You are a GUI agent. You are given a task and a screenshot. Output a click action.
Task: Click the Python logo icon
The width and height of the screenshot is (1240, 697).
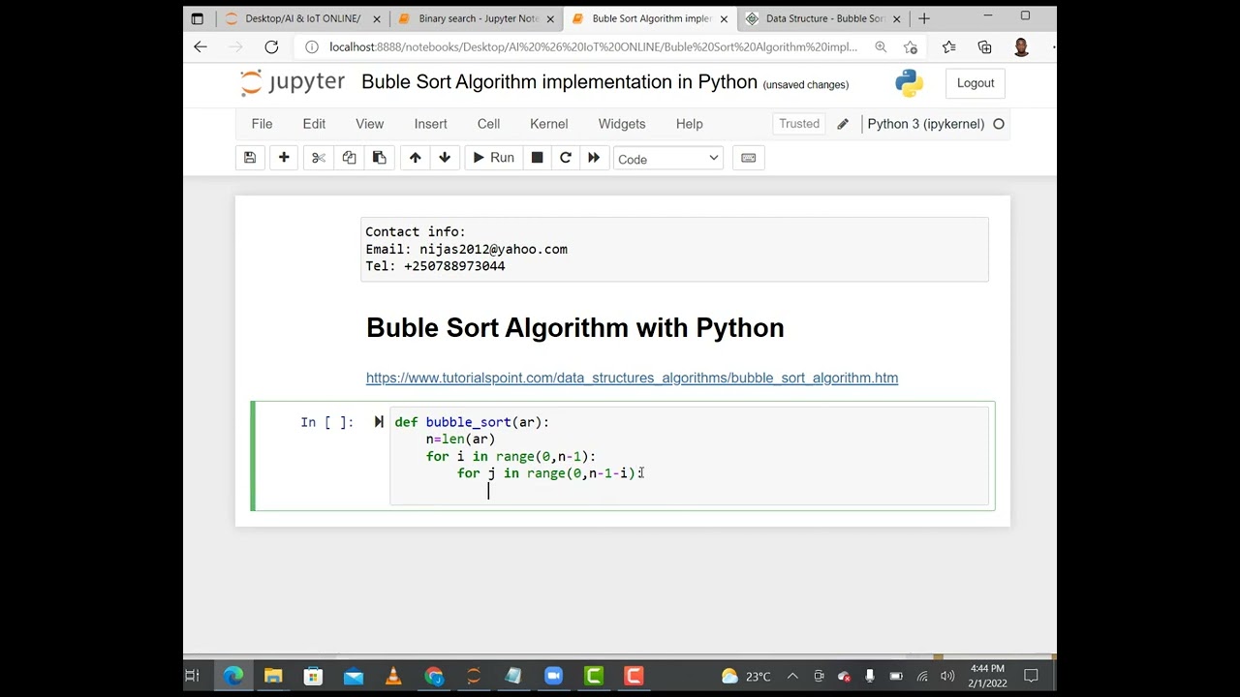point(910,83)
